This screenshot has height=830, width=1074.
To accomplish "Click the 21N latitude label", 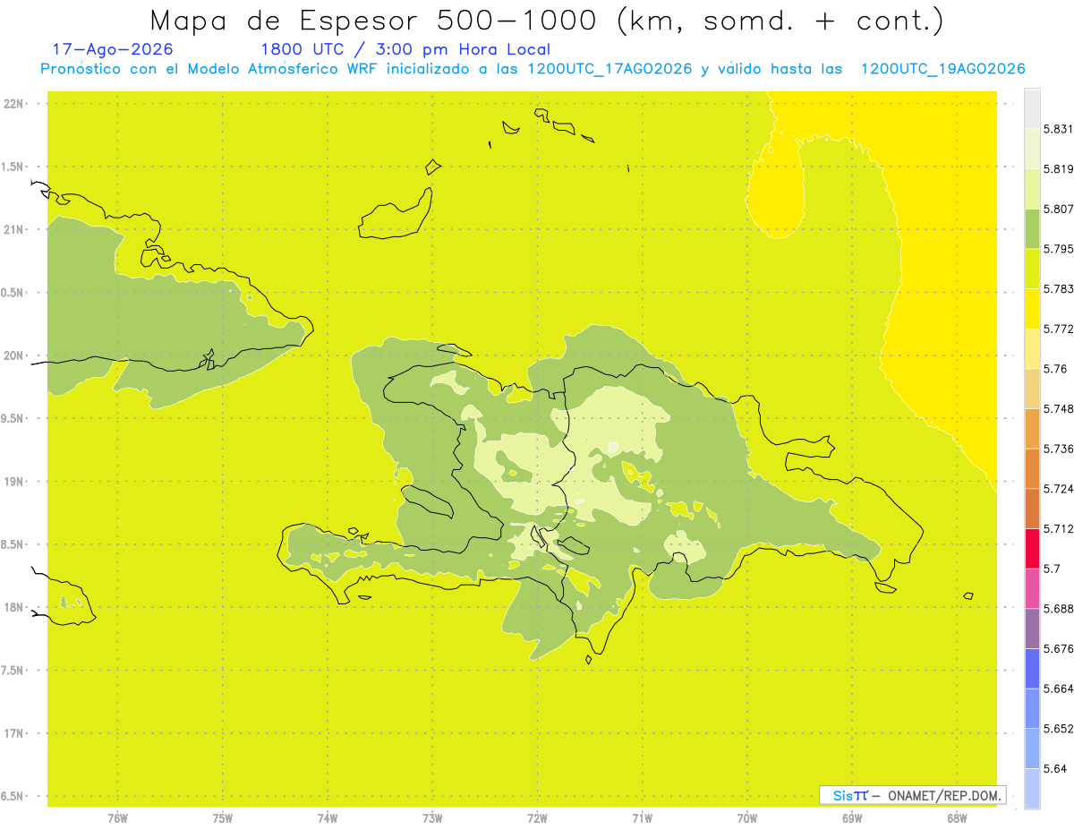I will click(13, 229).
